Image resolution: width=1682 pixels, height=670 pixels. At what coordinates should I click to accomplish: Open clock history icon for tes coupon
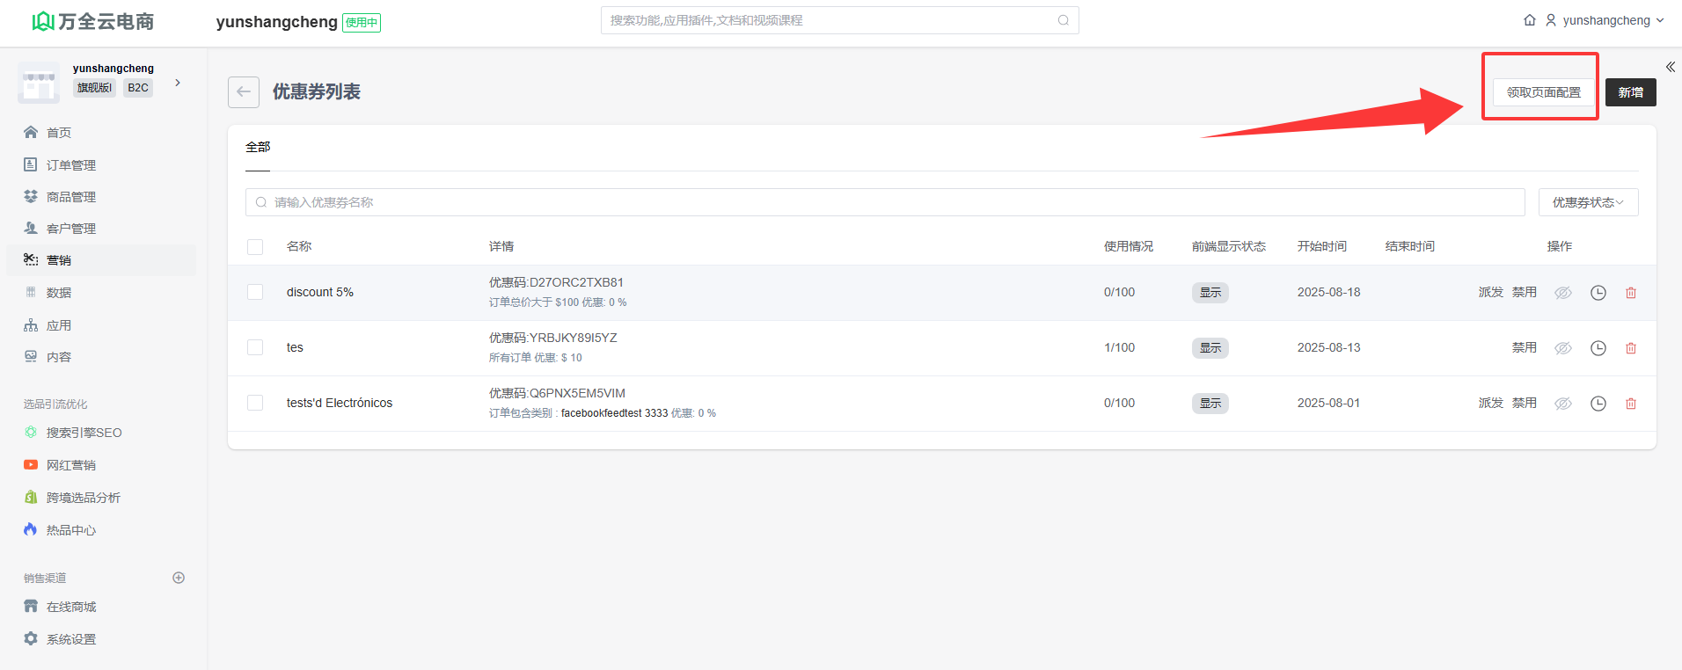click(x=1598, y=348)
